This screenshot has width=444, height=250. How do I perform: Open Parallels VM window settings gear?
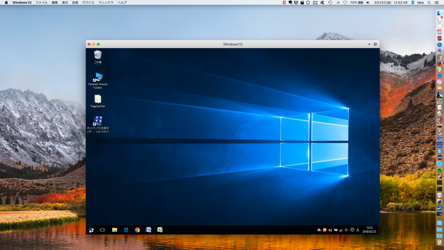[x=375, y=44]
